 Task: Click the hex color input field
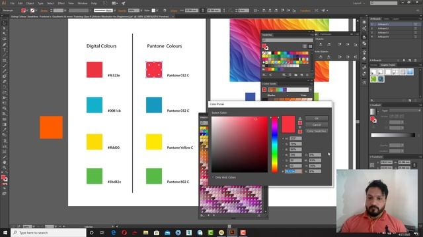293,171
